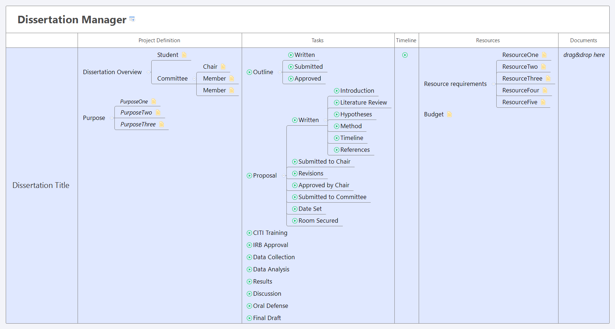Viewport: 615px width, 329px height.
Task: Select the Project Definition column header
Action: (159, 40)
